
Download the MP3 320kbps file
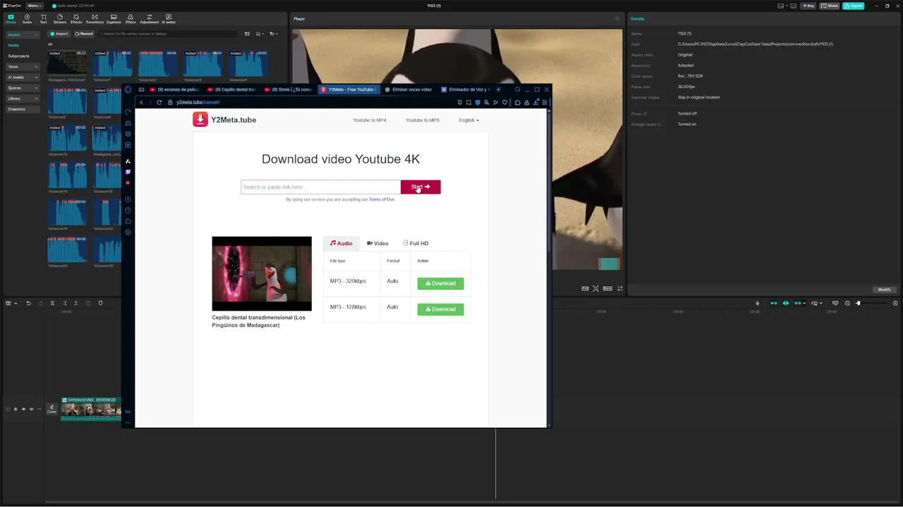[x=440, y=283]
